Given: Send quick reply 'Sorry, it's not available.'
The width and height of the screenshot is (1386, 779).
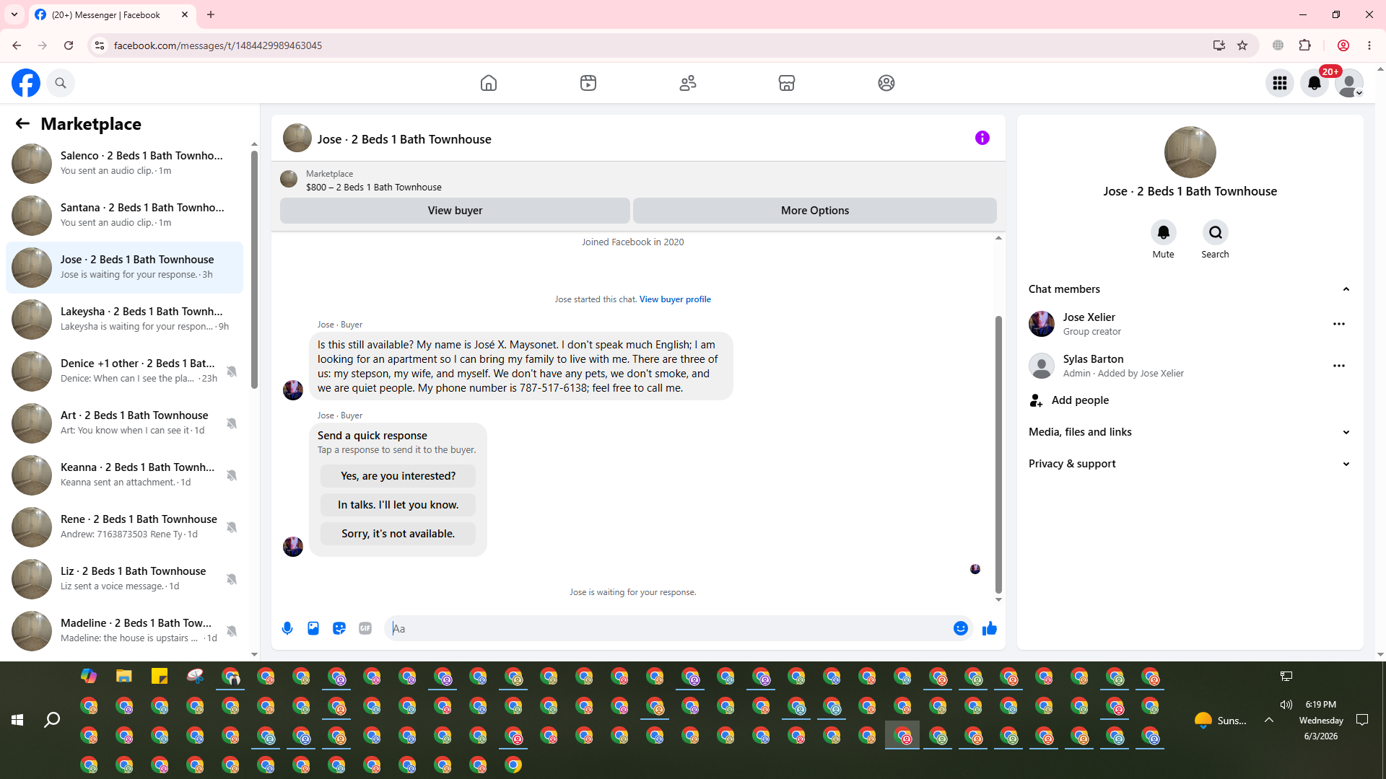Looking at the screenshot, I should (x=398, y=534).
